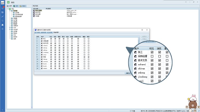The height and width of the screenshot is (112, 200).
Task: Click the 'ad' application logo
Action: [x=2, y=2]
